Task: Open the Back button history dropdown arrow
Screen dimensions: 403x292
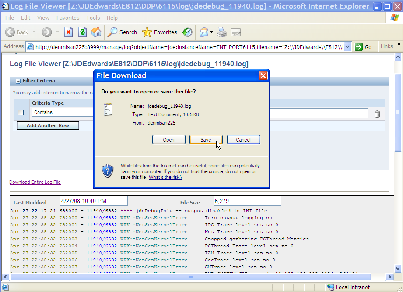Action: 34,32
